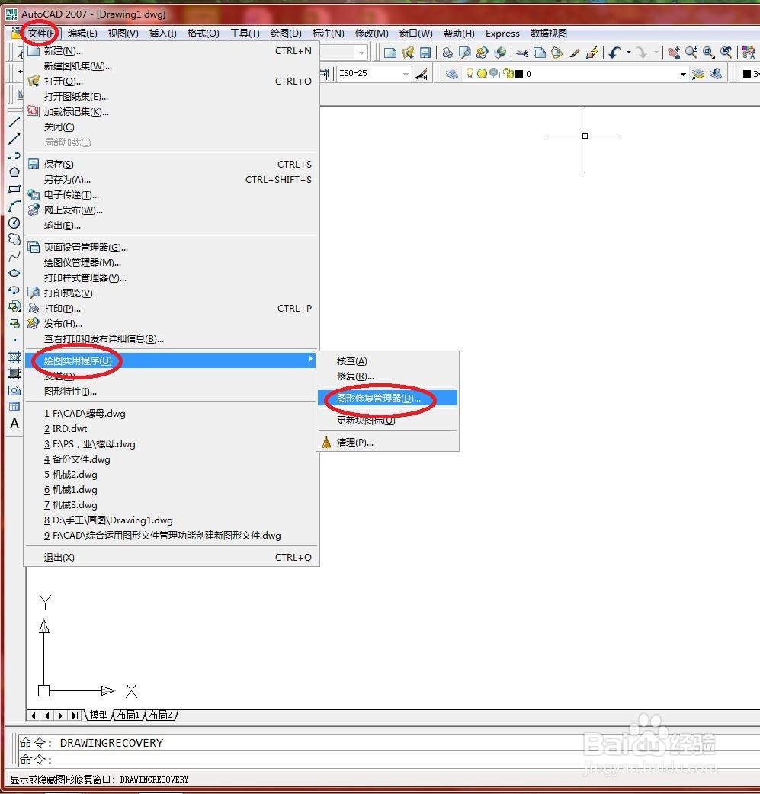The image size is (760, 794).
Task: Select the Rectangle tool
Action: (14, 189)
